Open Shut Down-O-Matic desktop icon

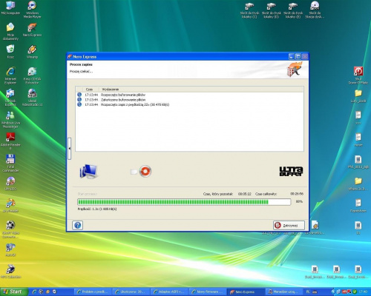pos(358,75)
